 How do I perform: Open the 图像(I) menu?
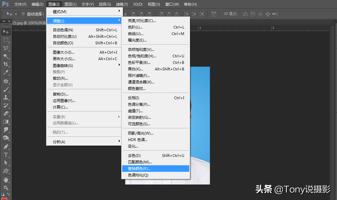point(54,4)
